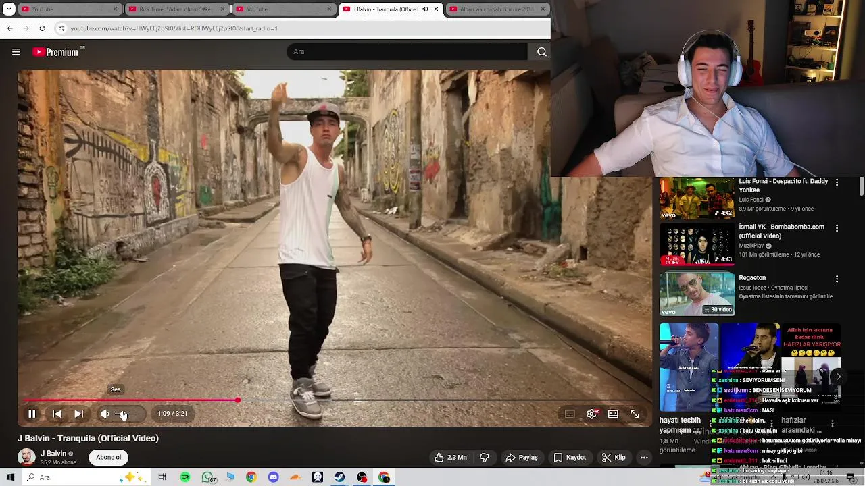Open the J Balvin channel name link
Viewport: 865px width, 486px height.
pyautogui.click(x=53, y=454)
